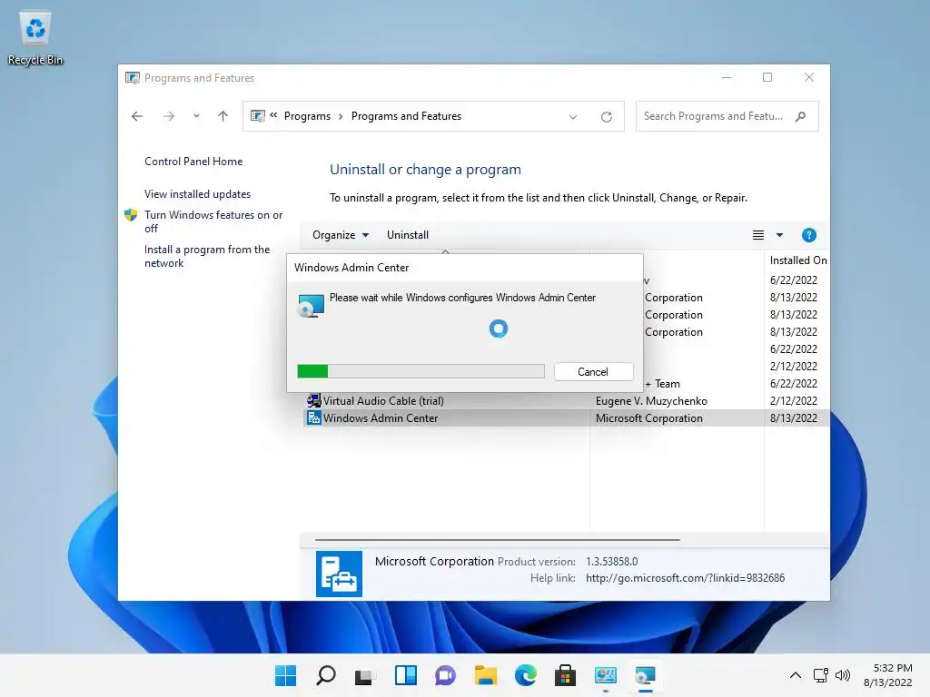Click the 2/12/2022 date for Virtual Audio Cable

[x=794, y=401]
